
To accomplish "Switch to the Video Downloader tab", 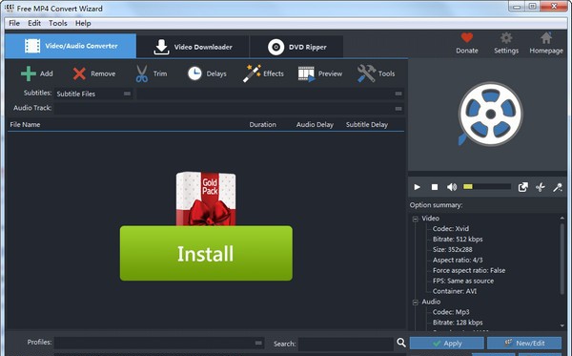I will tap(193, 47).
